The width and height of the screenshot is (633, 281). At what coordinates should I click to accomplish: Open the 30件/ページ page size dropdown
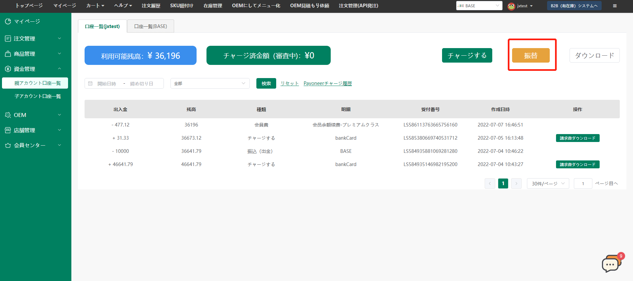click(548, 183)
